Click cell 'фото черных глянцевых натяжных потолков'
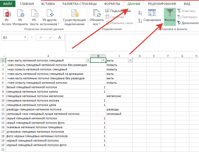 [48, 136]
